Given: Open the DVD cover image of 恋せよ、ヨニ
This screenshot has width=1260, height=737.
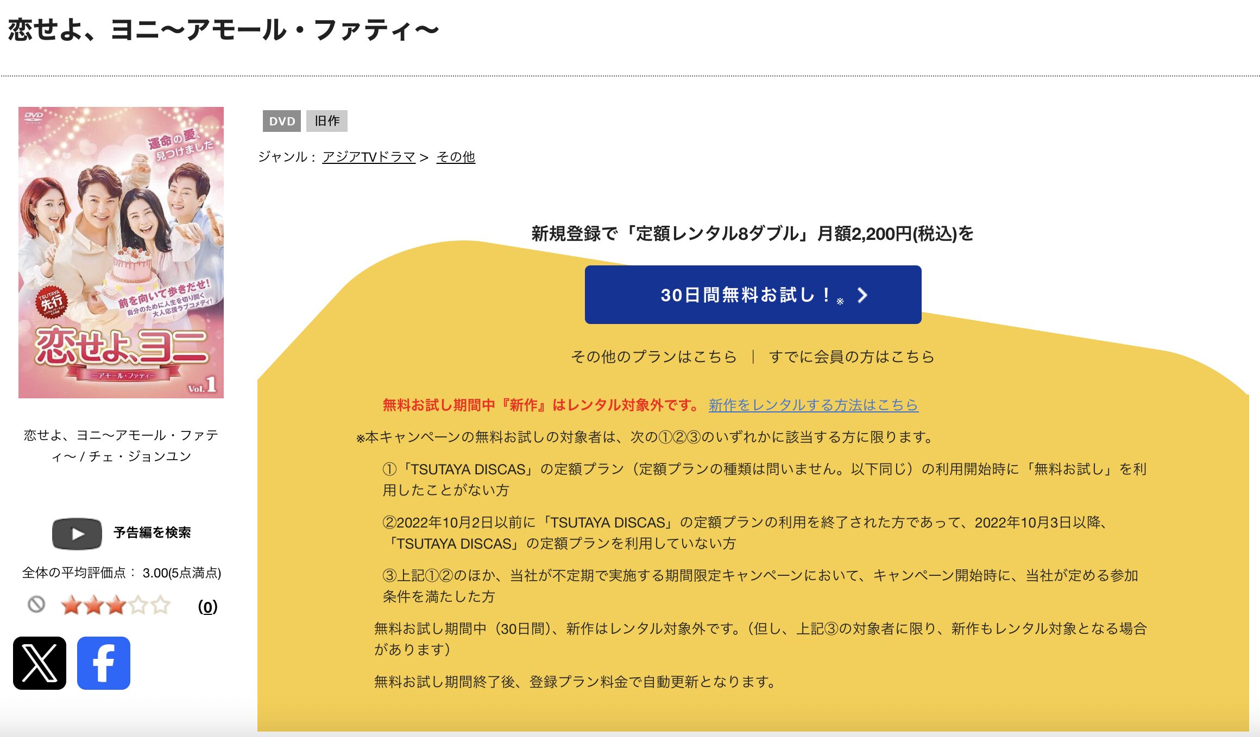Looking at the screenshot, I should coord(121,252).
